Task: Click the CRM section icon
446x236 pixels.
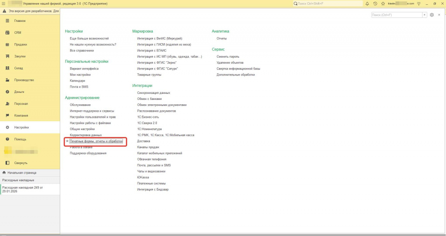Action: [x=7, y=32]
